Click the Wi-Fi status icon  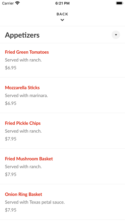pos(18,3)
